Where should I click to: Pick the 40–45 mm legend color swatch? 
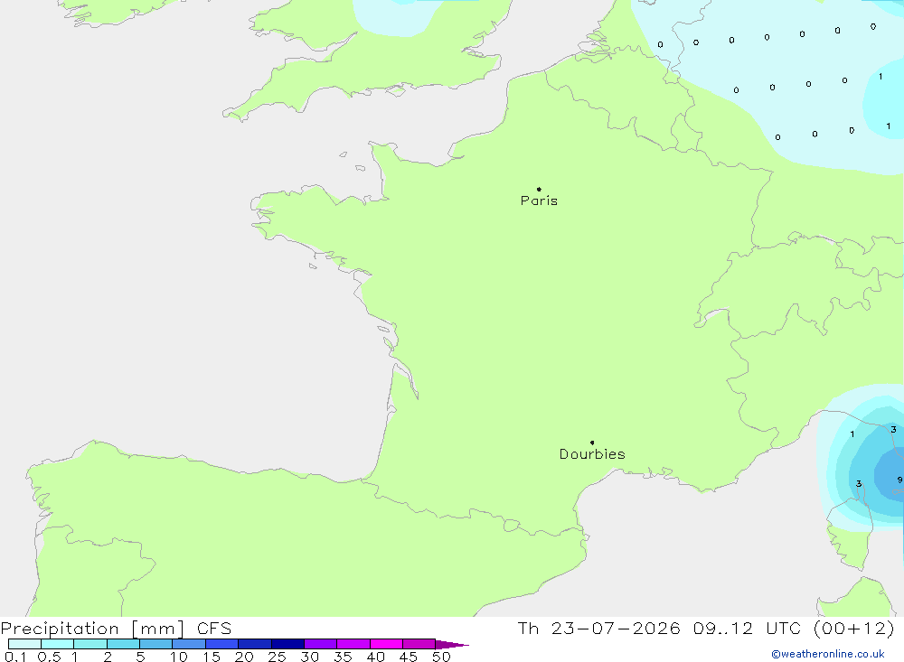(386, 644)
